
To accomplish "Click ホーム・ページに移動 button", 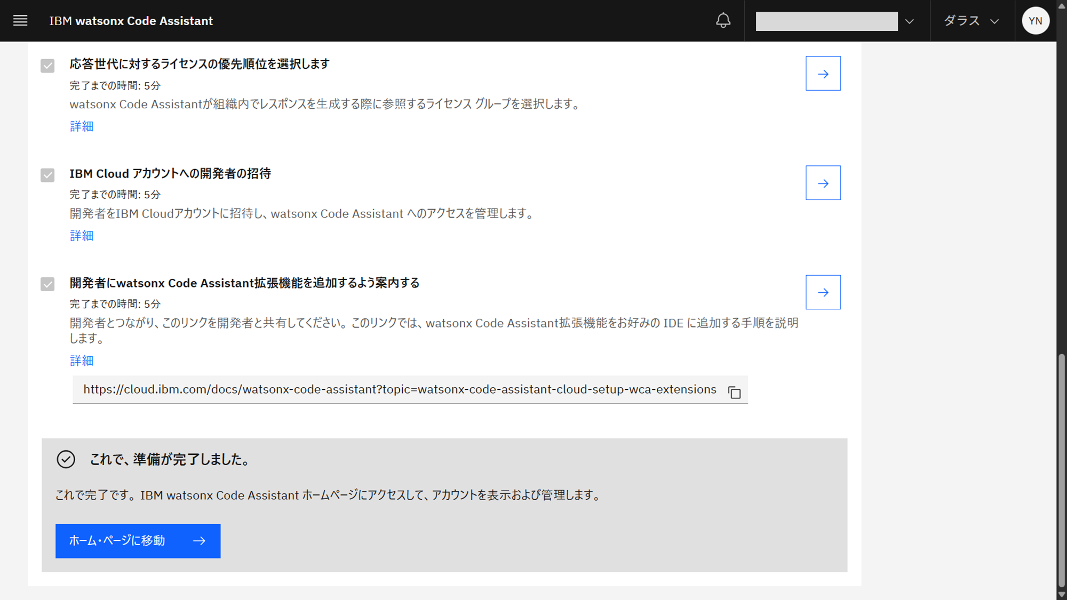I will pos(138,541).
